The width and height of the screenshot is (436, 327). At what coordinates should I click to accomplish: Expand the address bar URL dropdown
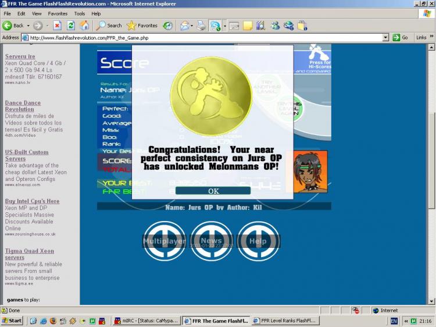385,37
